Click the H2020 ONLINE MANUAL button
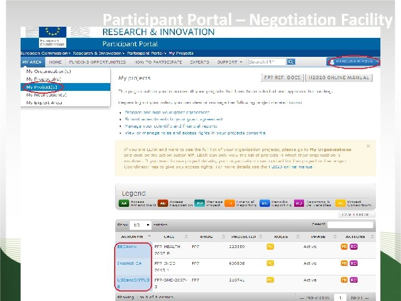Image resolution: width=401 pixels, height=301 pixels. click(339, 77)
